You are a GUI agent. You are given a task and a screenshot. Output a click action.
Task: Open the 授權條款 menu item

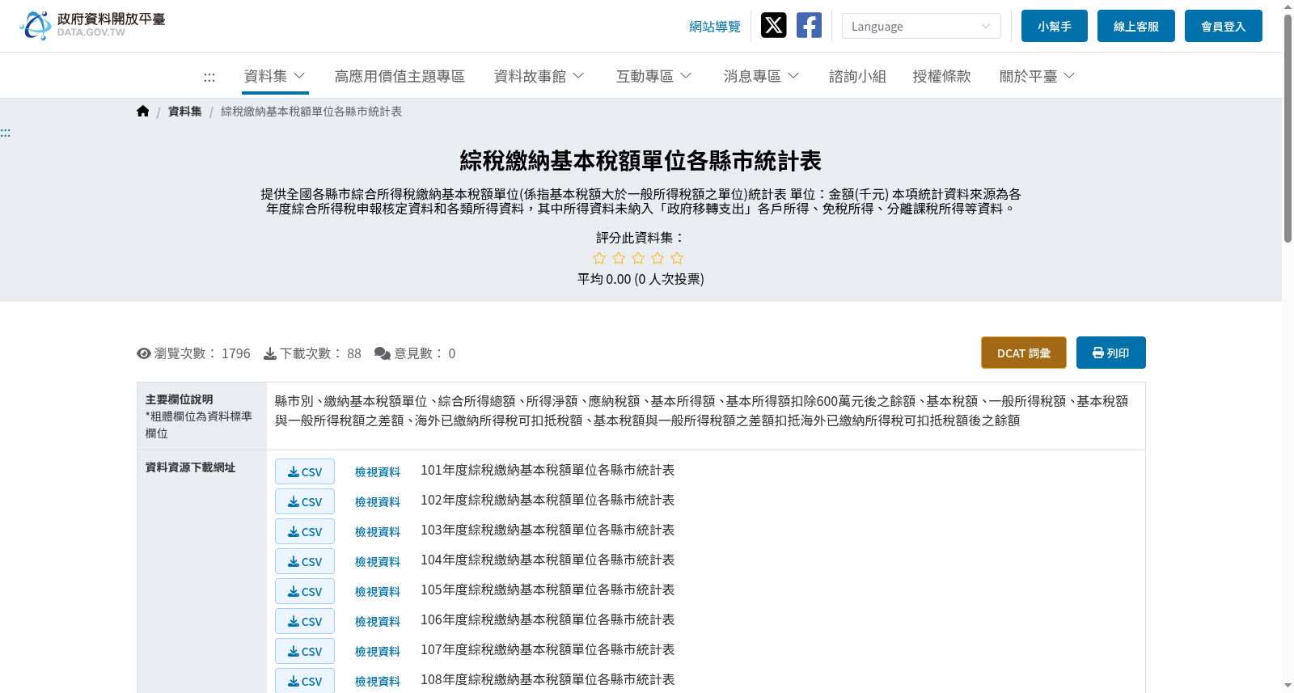coord(941,76)
